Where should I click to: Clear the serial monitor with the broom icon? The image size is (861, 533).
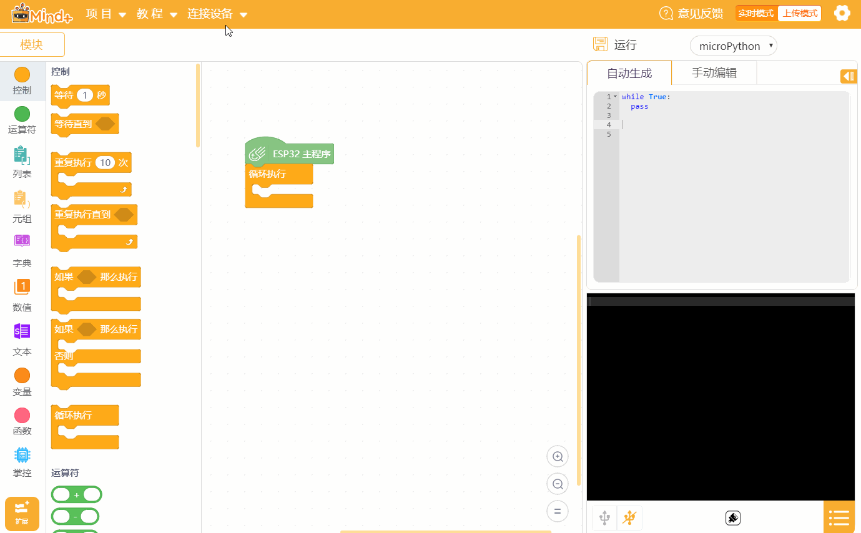732,517
